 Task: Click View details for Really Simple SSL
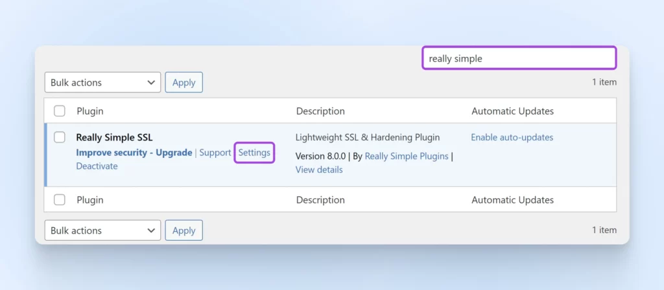[319, 170]
